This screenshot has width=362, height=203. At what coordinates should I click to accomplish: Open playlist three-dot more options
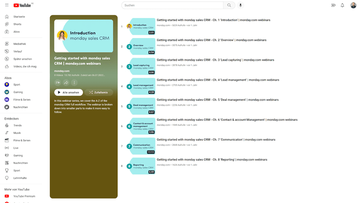click(74, 82)
